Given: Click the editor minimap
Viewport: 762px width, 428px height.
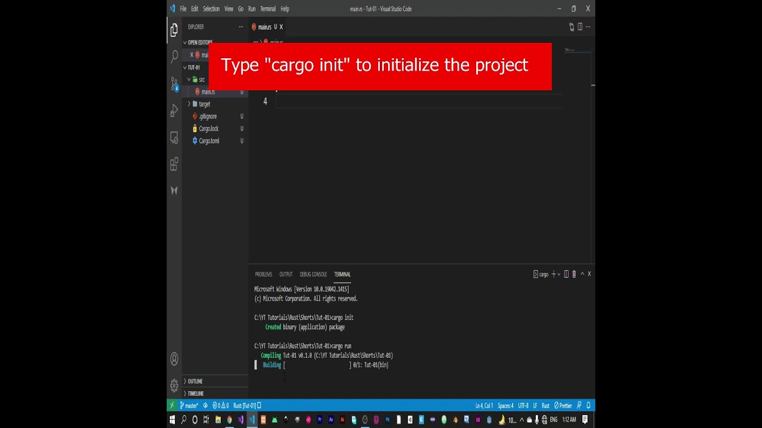Looking at the screenshot, I should (x=576, y=51).
